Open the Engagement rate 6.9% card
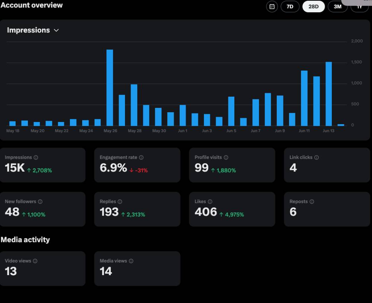This screenshot has width=372, height=303. [x=137, y=165]
